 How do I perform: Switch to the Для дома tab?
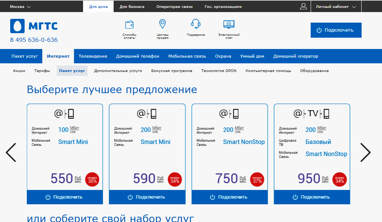[99, 6]
